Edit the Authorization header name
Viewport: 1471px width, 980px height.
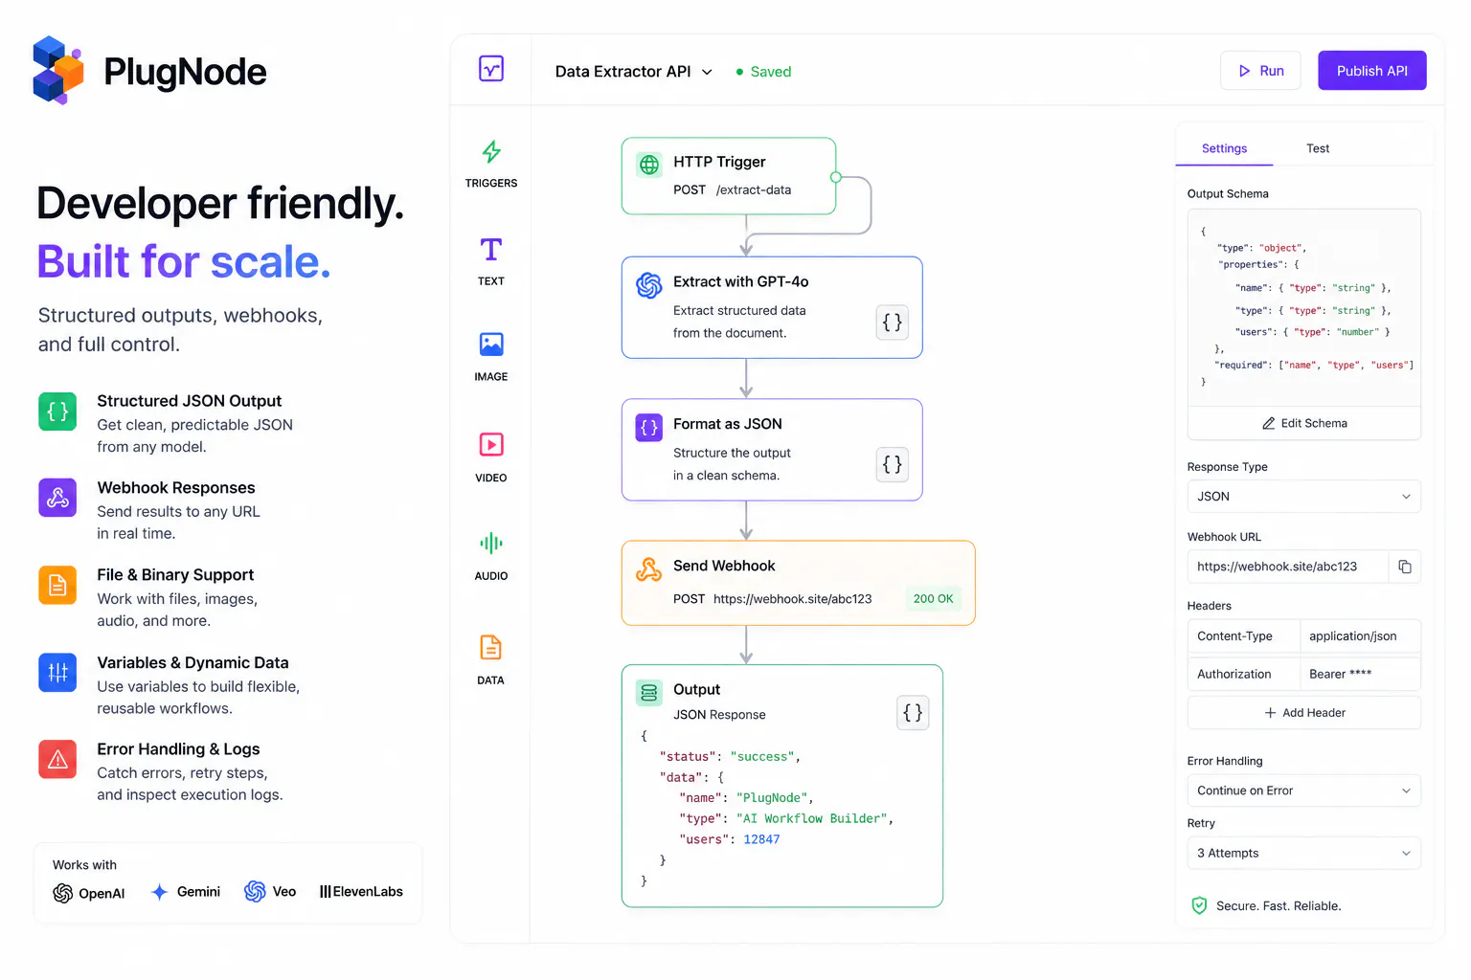[1243, 674]
